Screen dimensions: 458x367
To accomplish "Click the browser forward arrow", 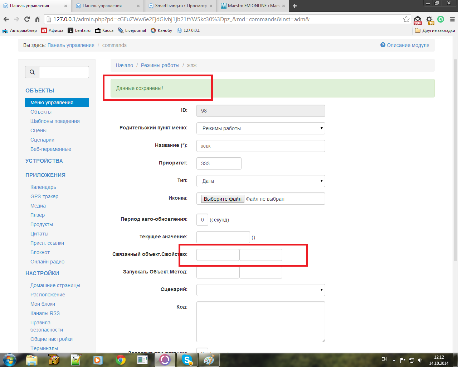I will [16, 19].
